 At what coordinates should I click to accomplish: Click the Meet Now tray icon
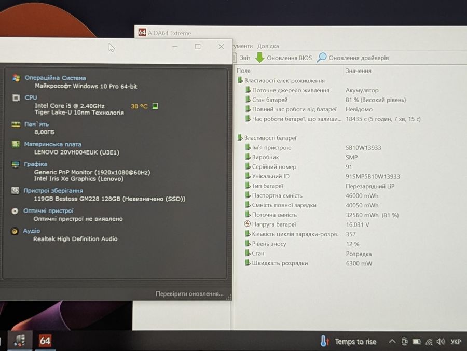(404, 342)
